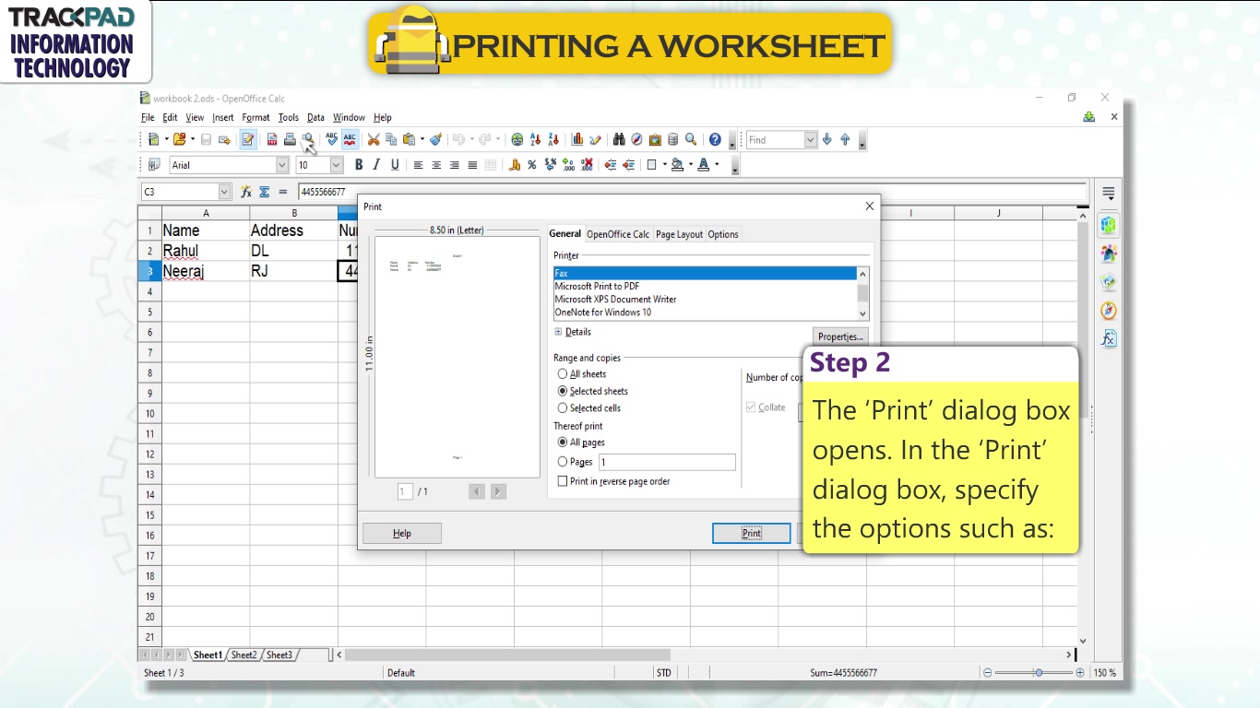Expand printer Details section
This screenshot has width=1260, height=708.
click(558, 332)
